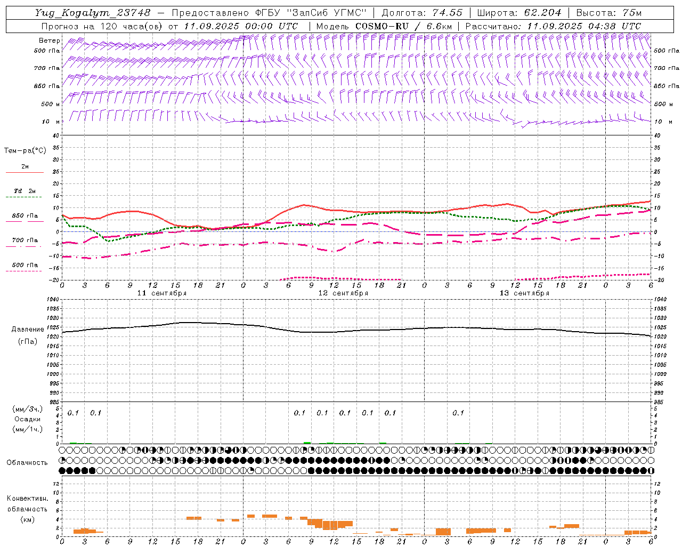This screenshot has height=546, width=682.
Task: Click the Широта: 62.204 header field
Action: [519, 13]
